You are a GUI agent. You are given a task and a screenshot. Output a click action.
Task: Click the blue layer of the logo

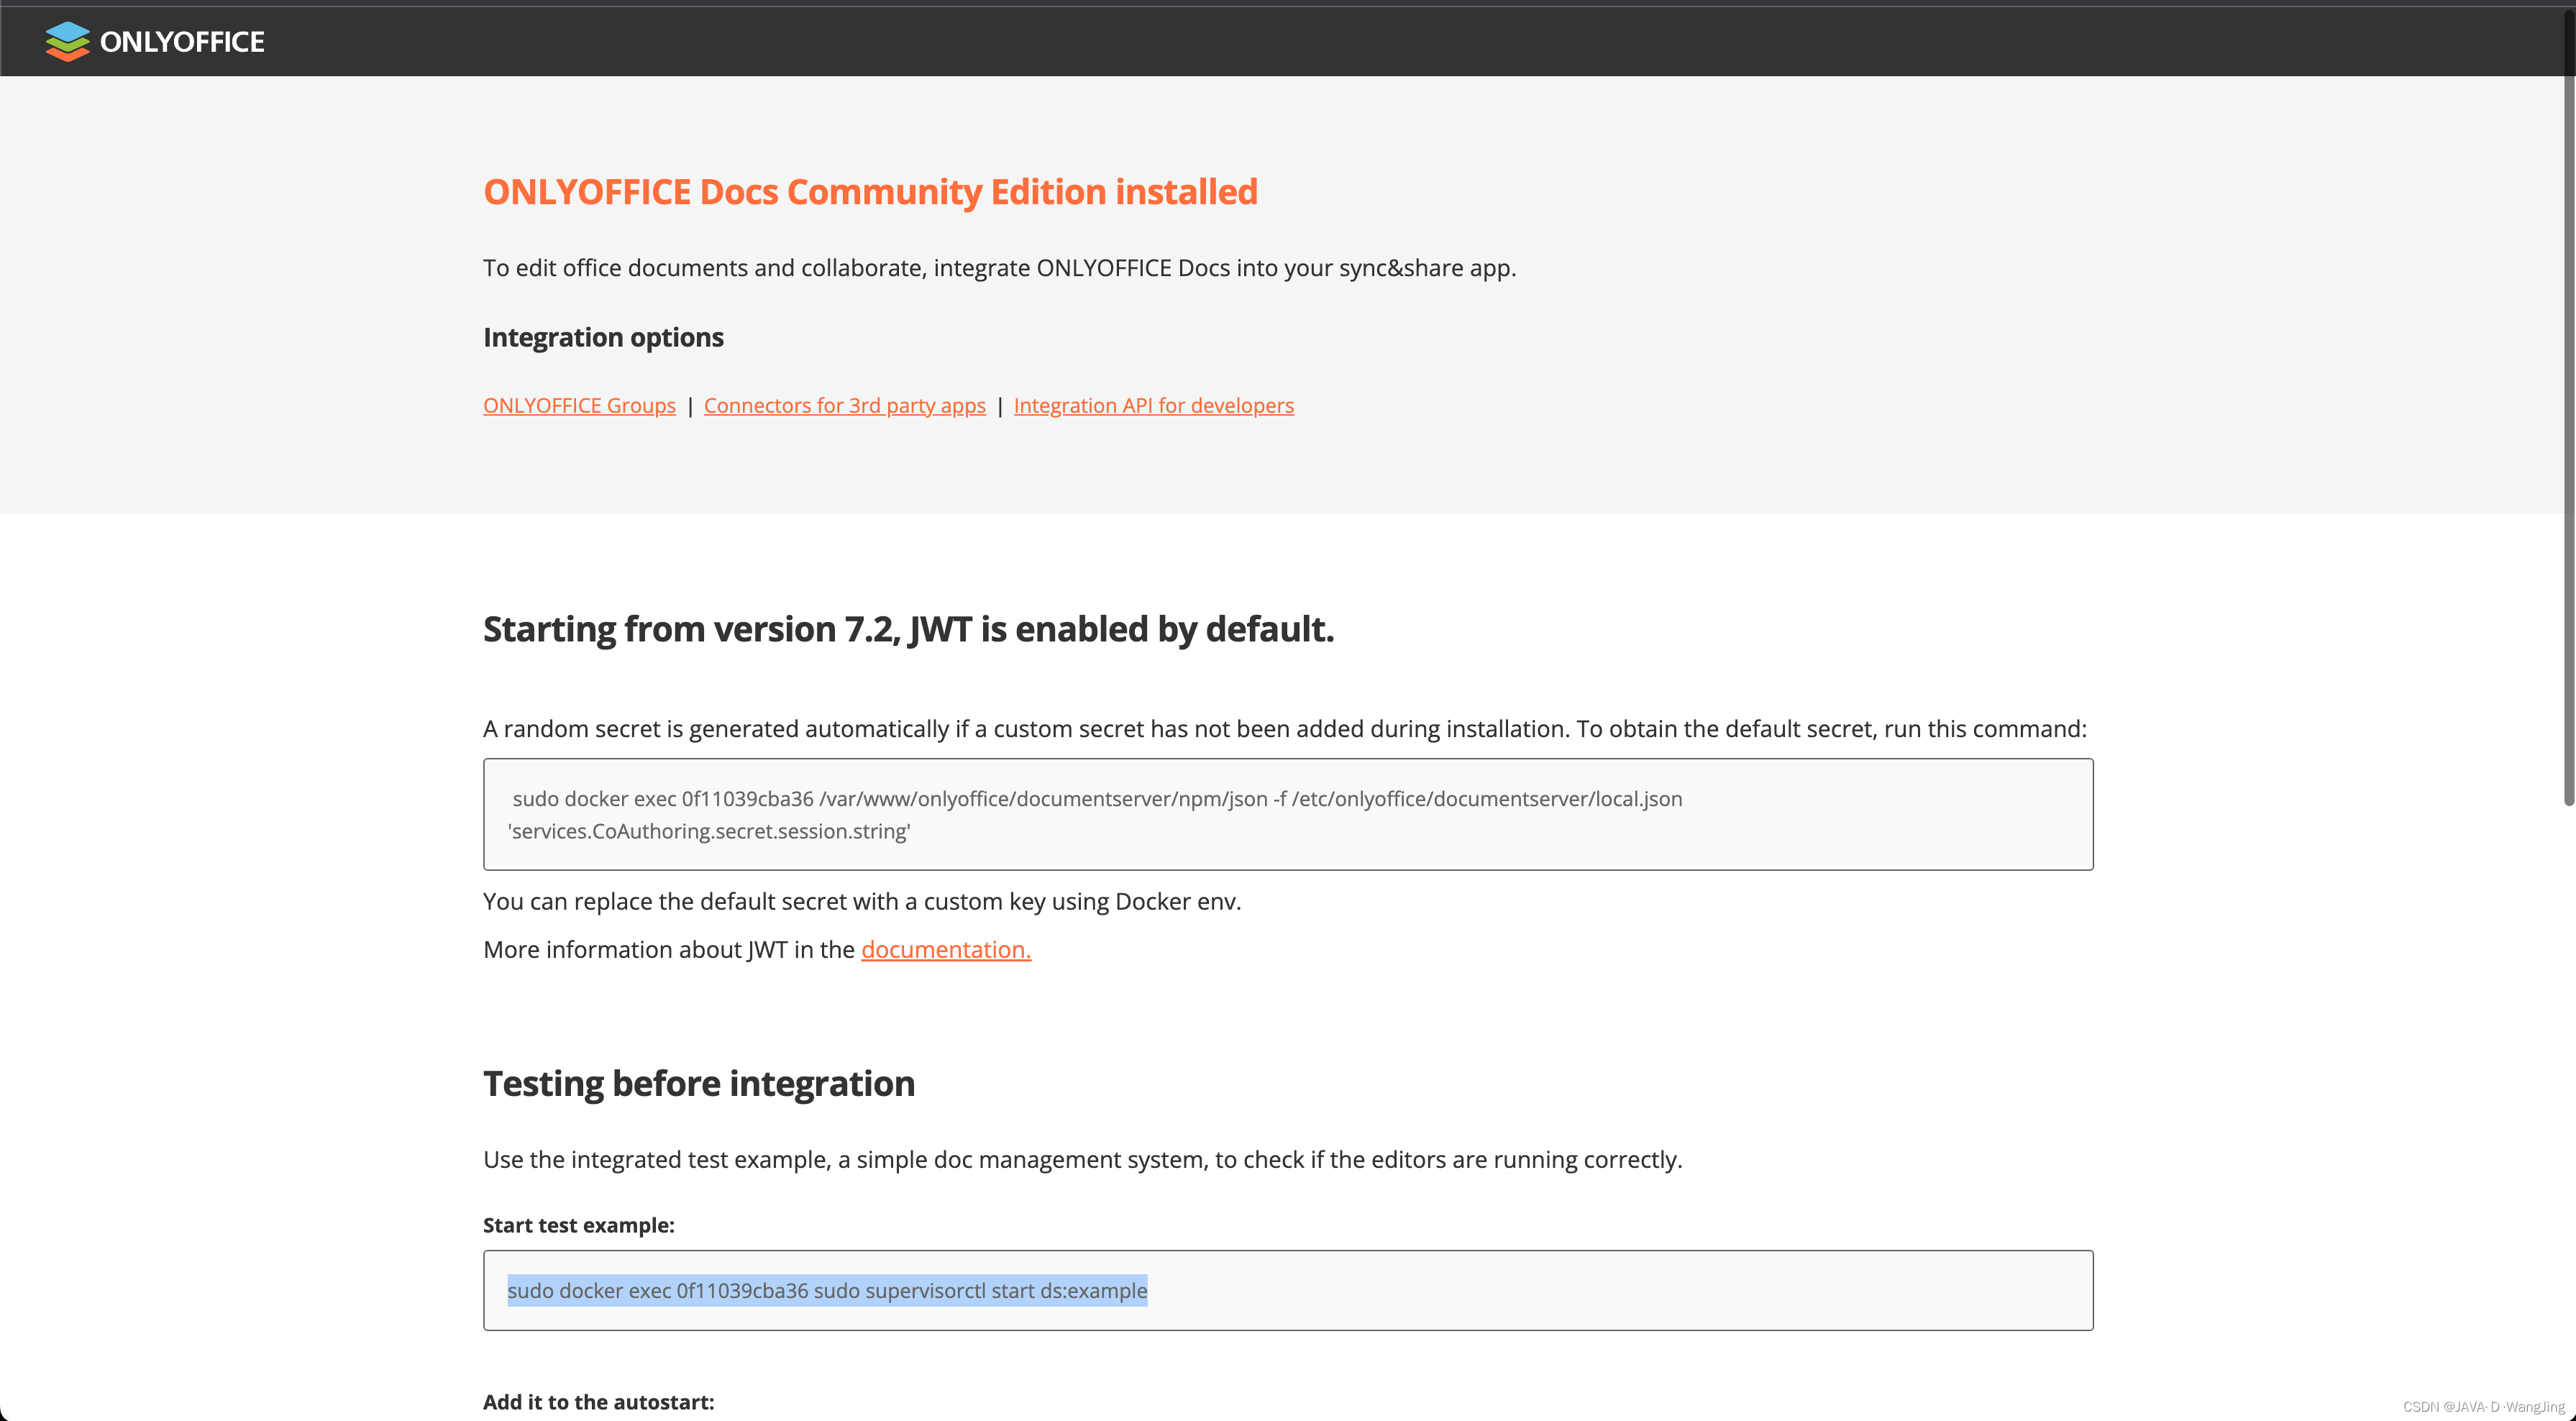coord(68,30)
